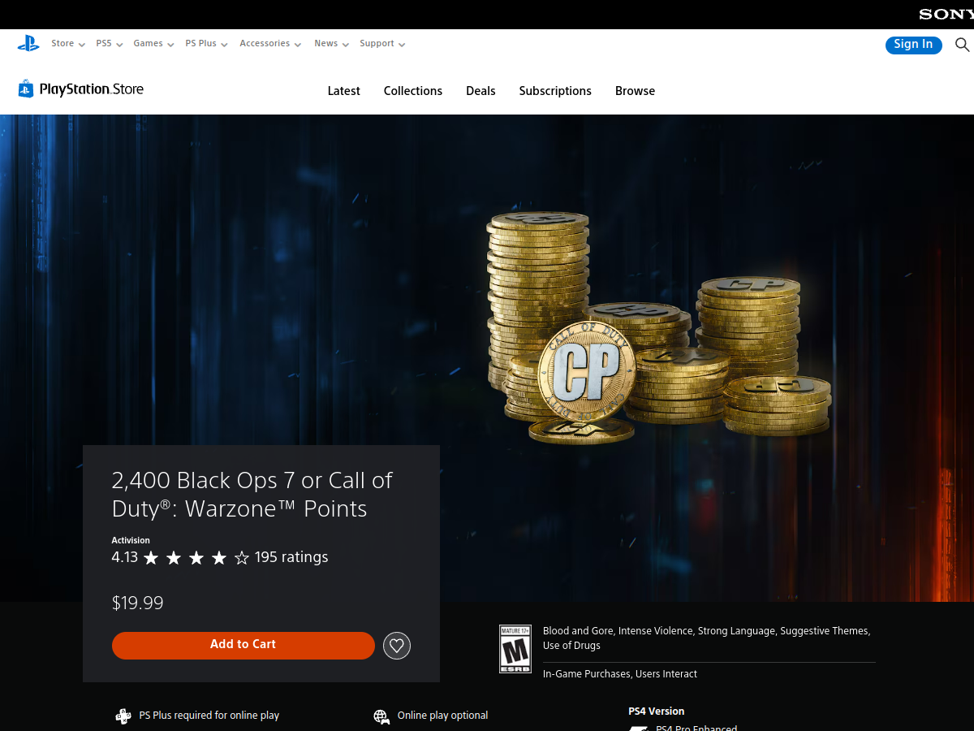Click the $19.99 price text
The image size is (974, 731).
tap(138, 603)
